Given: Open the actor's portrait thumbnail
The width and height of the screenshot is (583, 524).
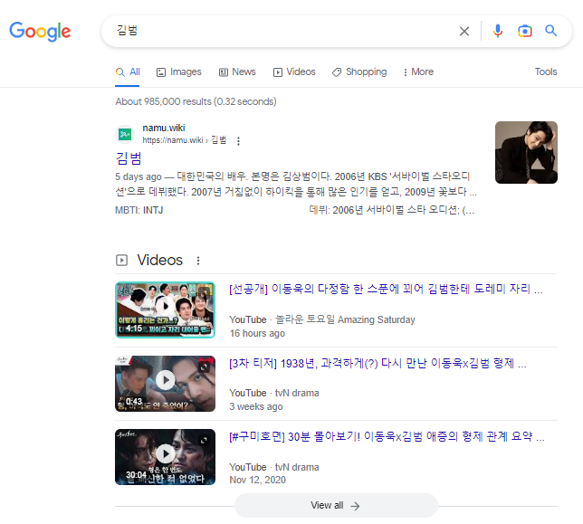Looking at the screenshot, I should 526,152.
